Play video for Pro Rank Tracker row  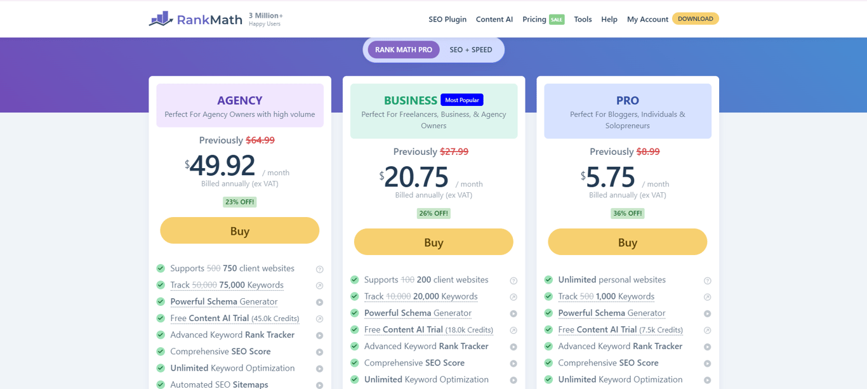pos(708,346)
